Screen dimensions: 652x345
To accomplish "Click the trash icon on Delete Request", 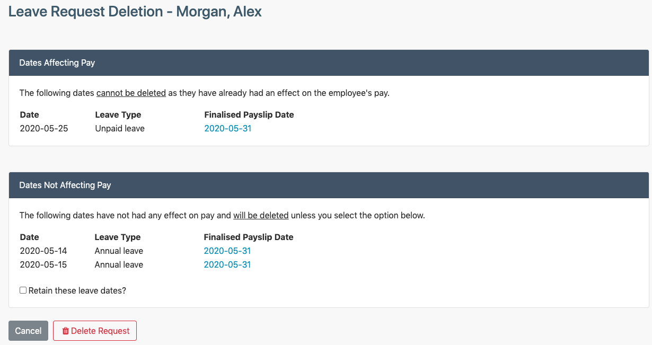I will (66, 331).
